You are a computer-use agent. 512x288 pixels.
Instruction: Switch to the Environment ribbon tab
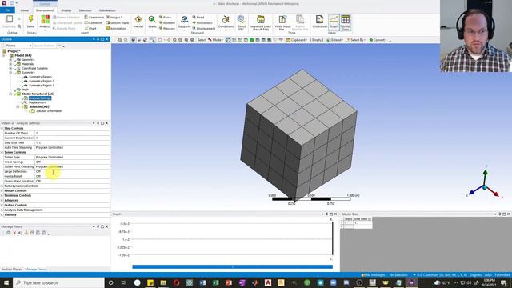45,10
